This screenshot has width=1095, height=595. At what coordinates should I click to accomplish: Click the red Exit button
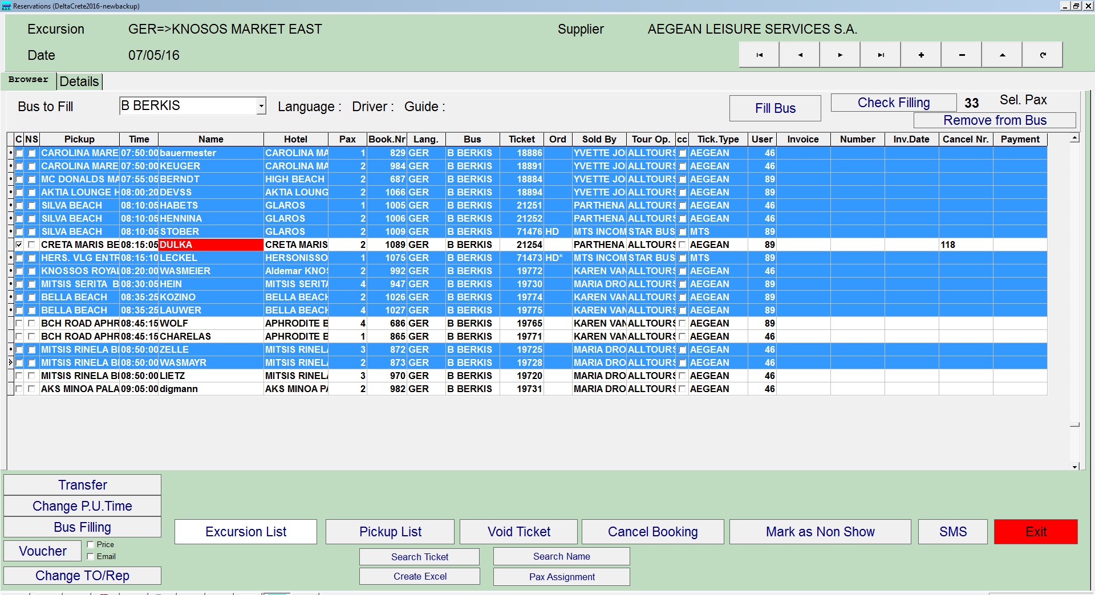(1036, 532)
